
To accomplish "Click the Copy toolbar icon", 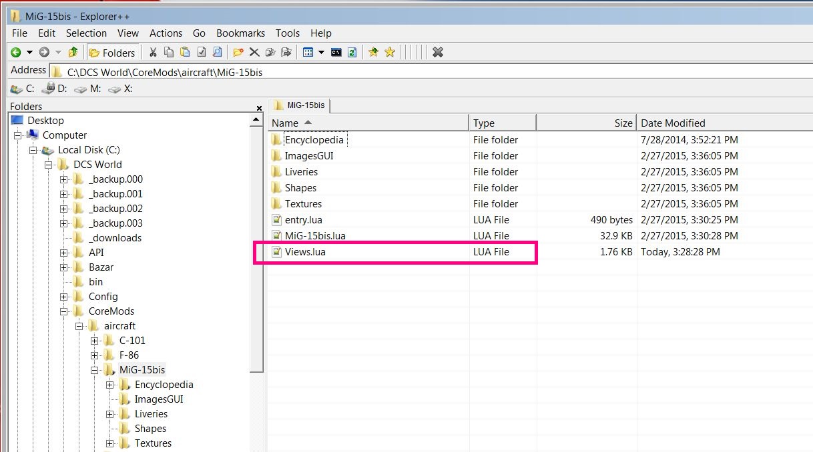I will (x=169, y=52).
